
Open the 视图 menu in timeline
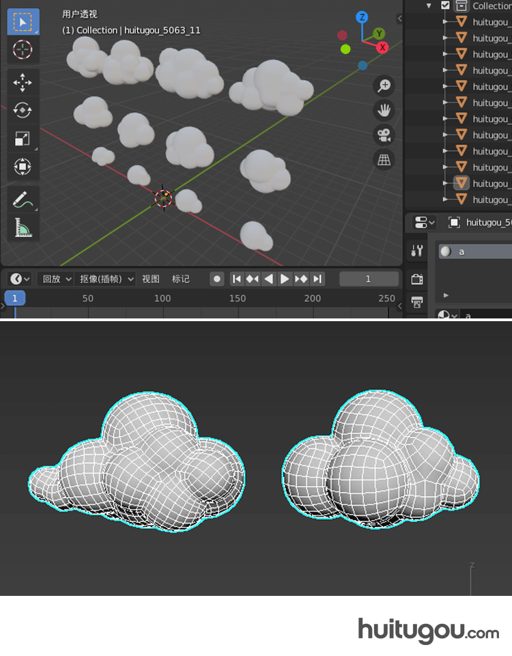pyautogui.click(x=151, y=279)
